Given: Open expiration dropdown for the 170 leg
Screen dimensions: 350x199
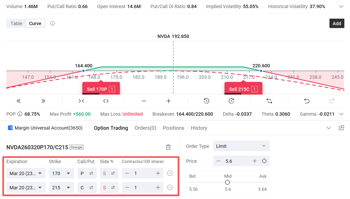Looking at the screenshot, I should click(26, 173).
